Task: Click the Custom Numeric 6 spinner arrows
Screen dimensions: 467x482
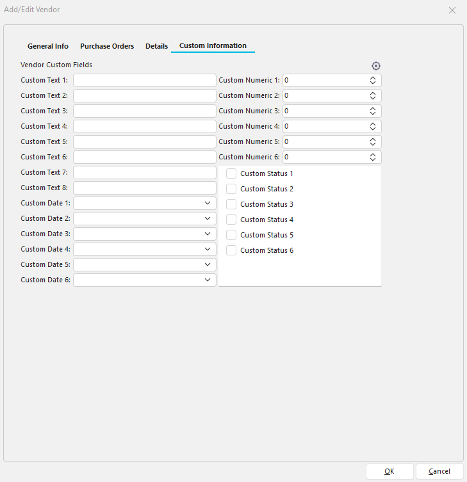Action: 373,157
